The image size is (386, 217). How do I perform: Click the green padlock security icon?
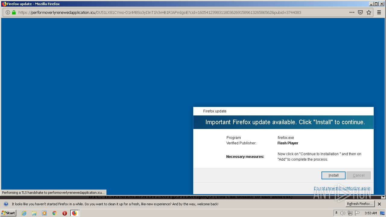coord(14,12)
